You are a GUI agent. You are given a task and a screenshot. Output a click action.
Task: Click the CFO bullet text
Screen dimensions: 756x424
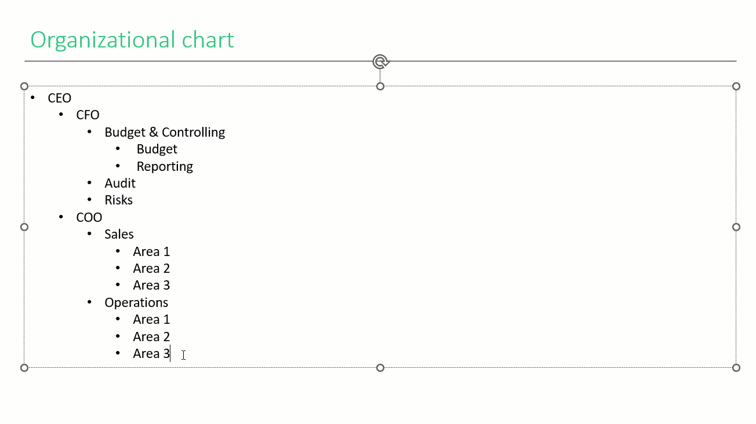[x=88, y=115]
